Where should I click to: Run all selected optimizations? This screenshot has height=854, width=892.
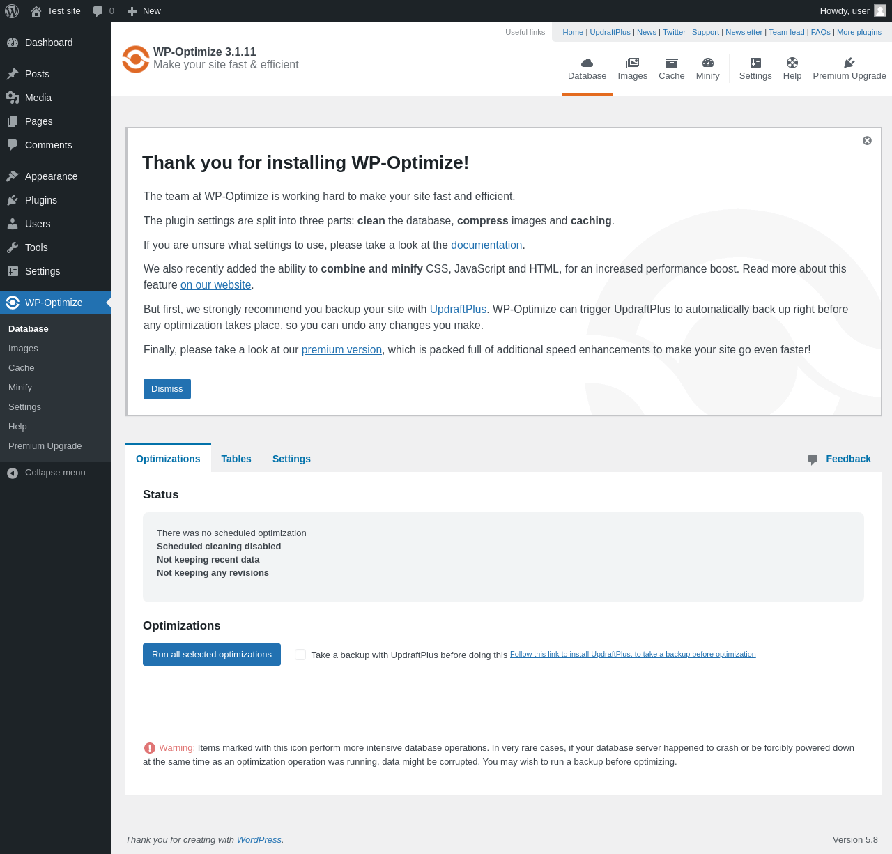[x=212, y=655]
